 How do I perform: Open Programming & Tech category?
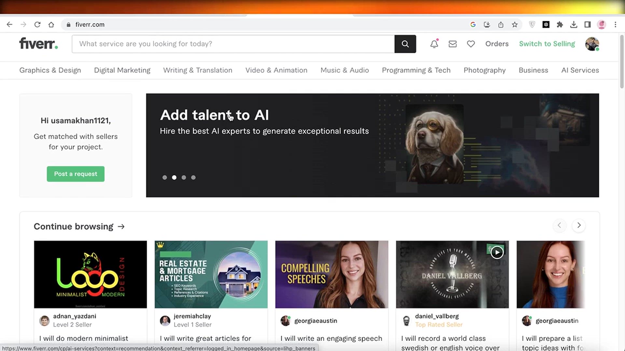point(416,70)
